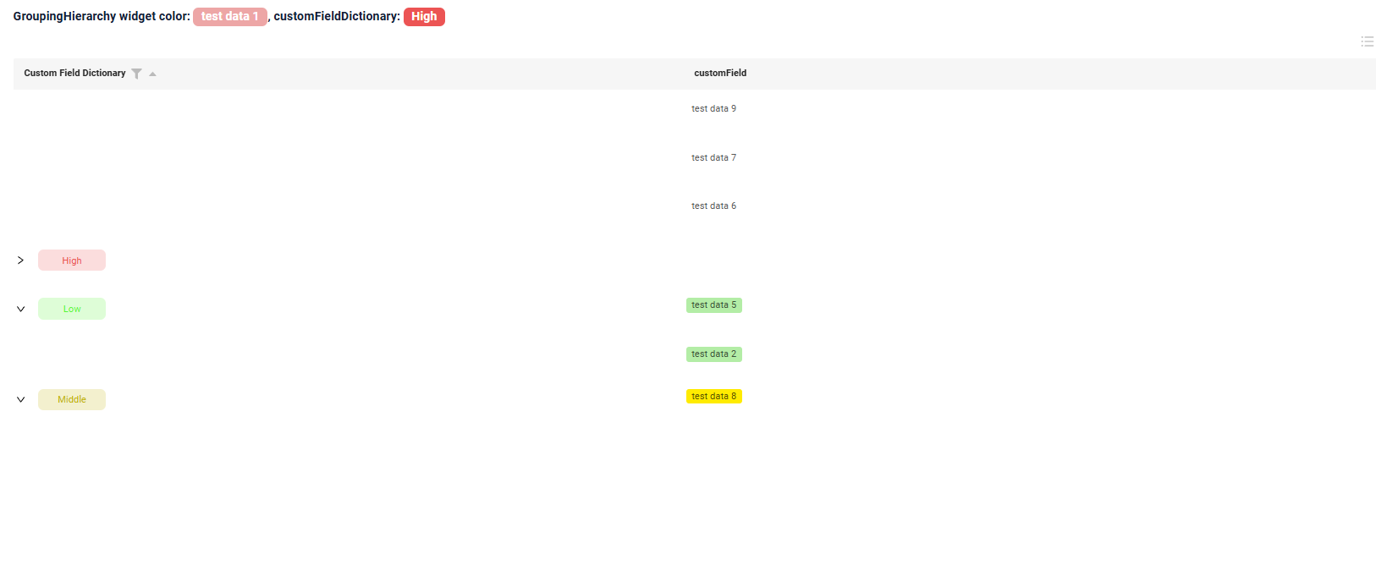Collapse the Middle group row
This screenshot has height=587, width=1376.
click(21, 399)
